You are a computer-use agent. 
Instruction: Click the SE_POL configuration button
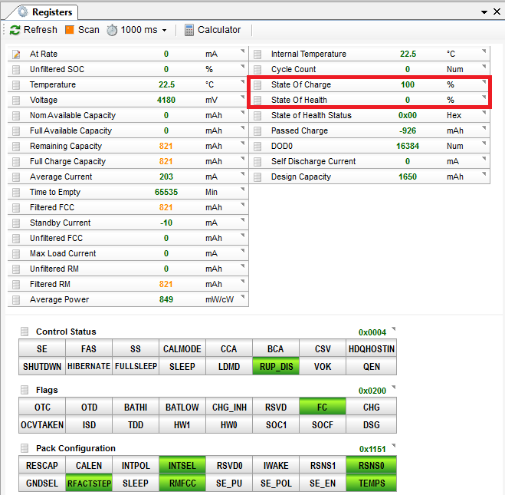[x=276, y=483]
